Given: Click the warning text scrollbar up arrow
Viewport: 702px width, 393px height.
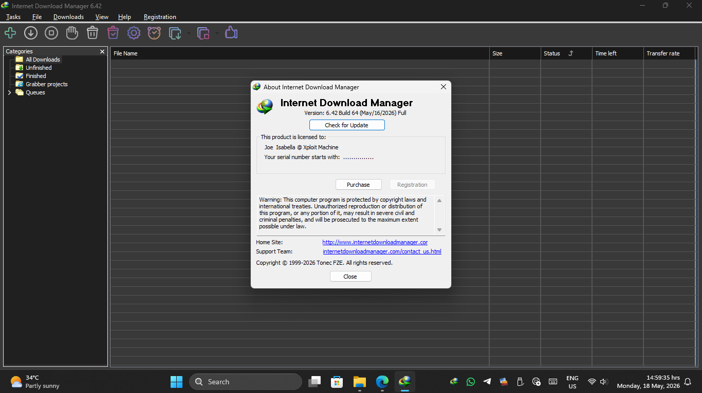Looking at the screenshot, I should click(439, 201).
